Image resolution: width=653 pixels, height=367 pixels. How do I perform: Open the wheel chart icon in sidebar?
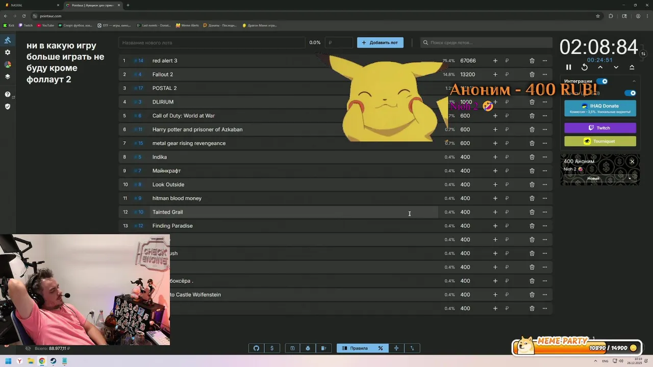tap(8, 65)
